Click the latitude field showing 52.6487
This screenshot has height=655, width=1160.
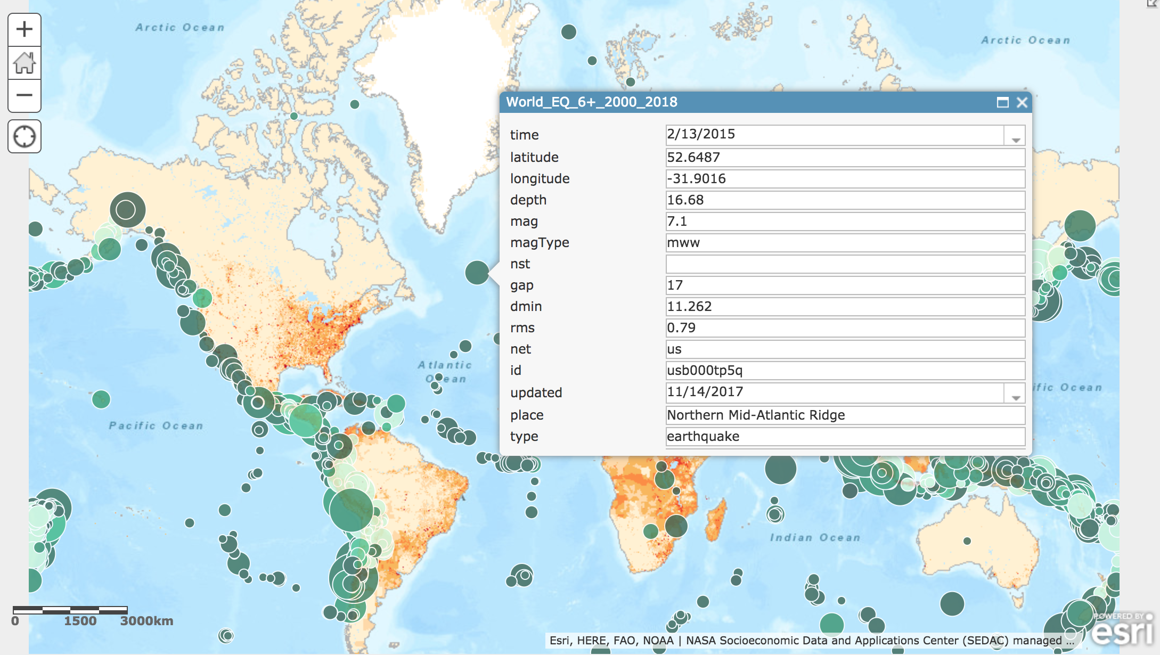[845, 158]
